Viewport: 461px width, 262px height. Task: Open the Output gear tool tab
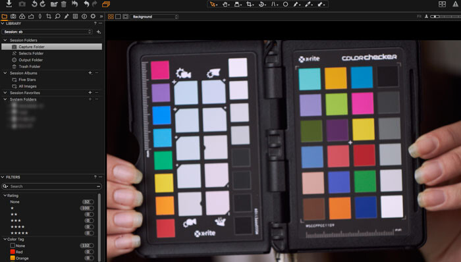pyautogui.click(x=93, y=16)
